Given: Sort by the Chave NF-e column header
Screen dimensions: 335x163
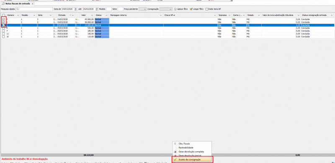Looking at the screenshot, I should click(x=190, y=15).
